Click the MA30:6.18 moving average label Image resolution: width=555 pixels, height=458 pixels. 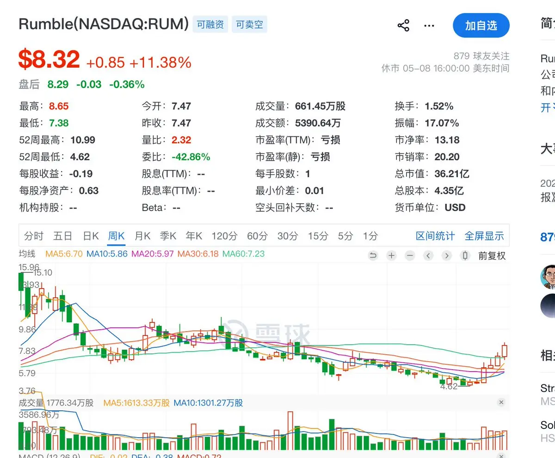pyautogui.click(x=197, y=254)
